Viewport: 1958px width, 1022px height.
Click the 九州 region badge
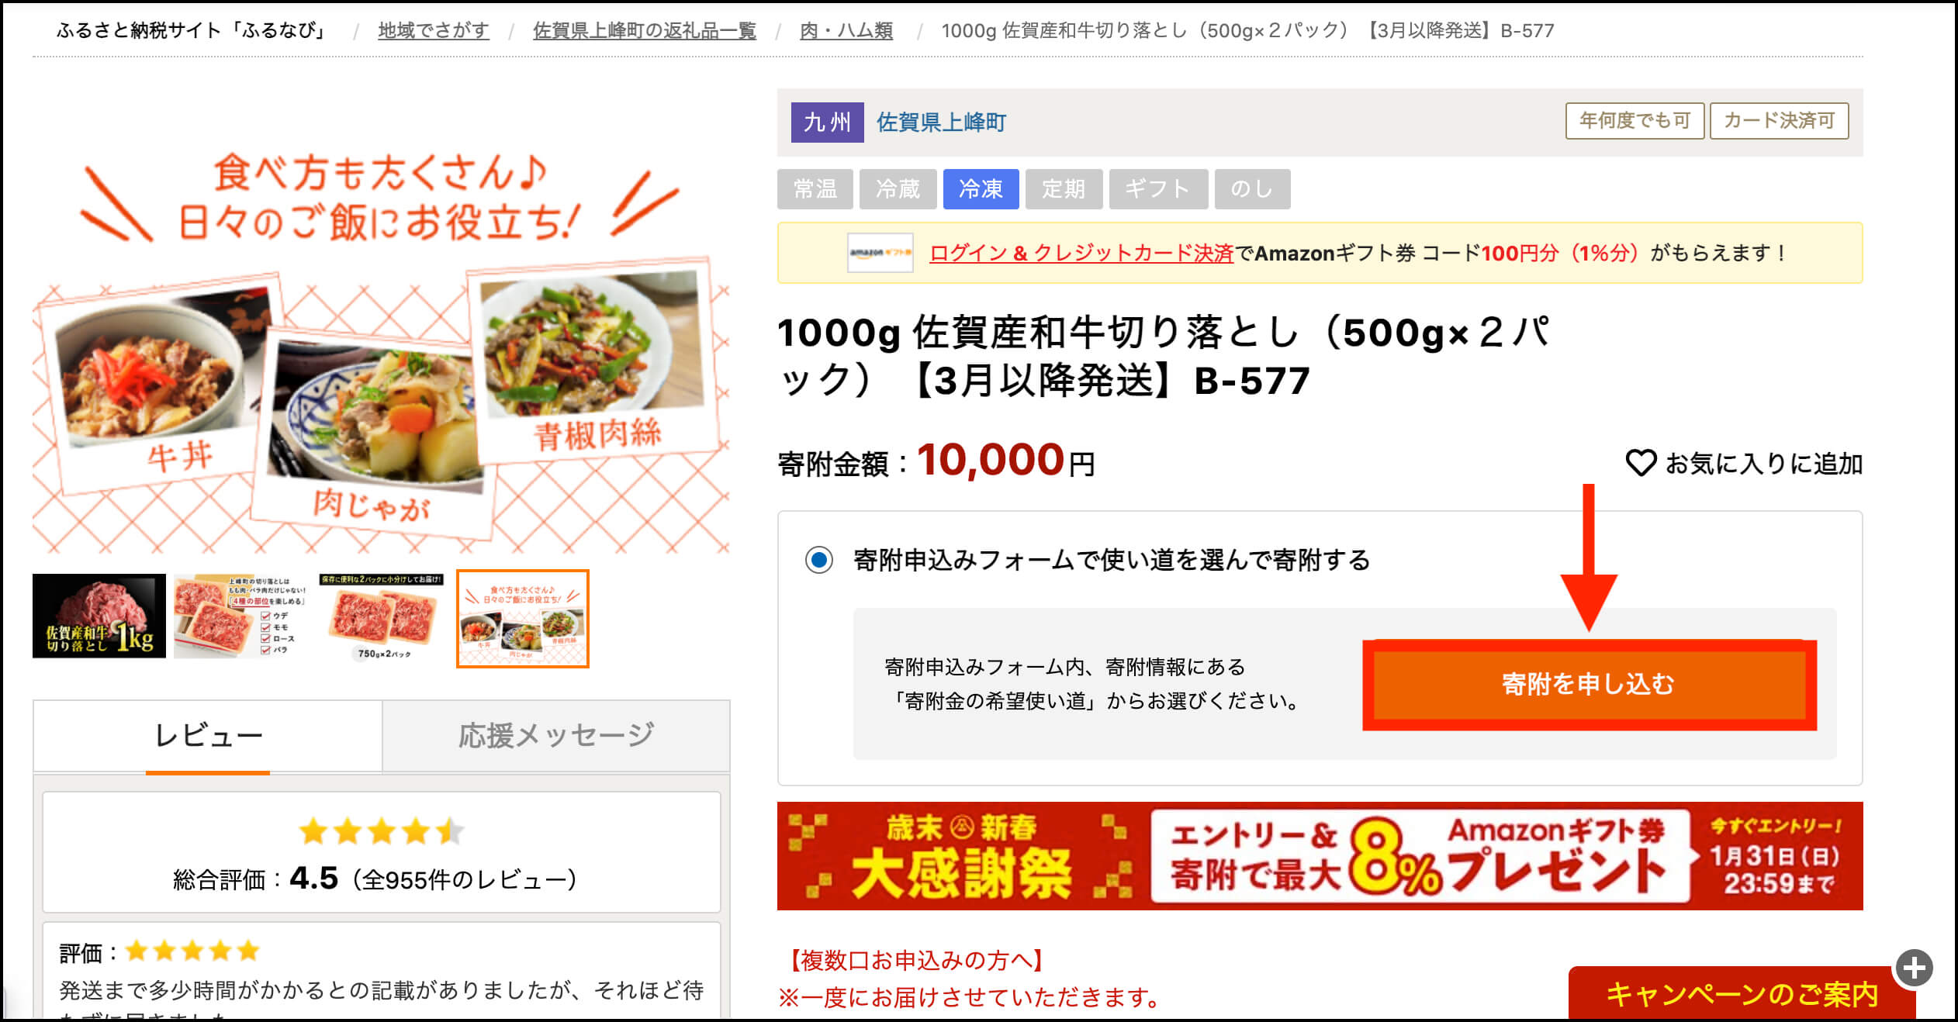click(x=827, y=123)
